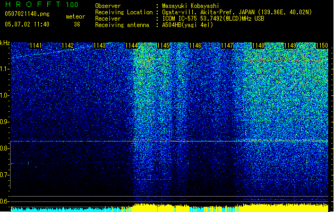
Task: Click the 1148 time marker
Action: point(259,46)
